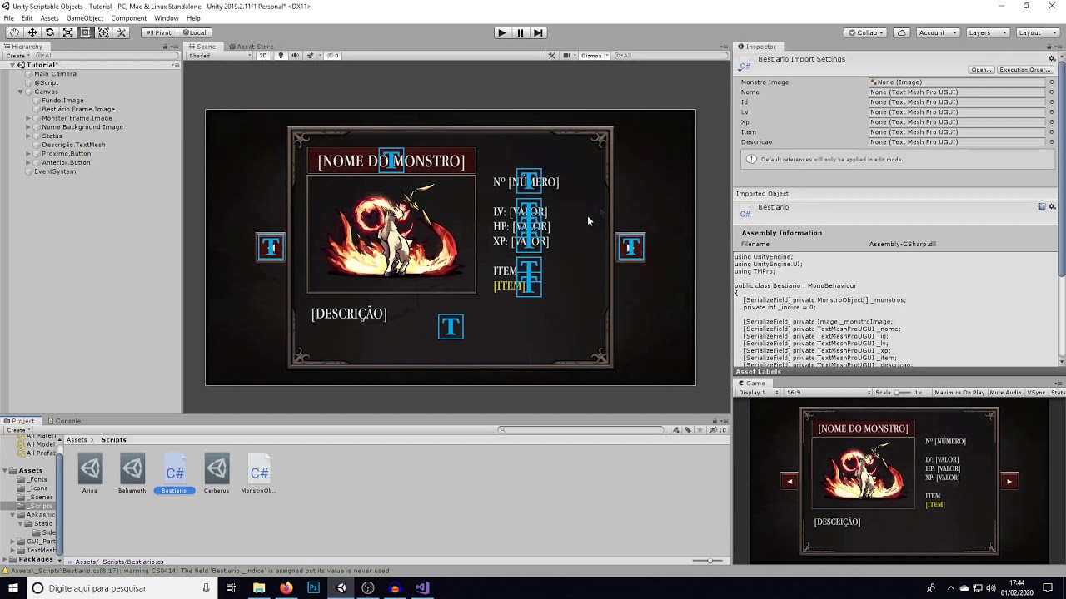Viewport: 1066px width, 599px height.
Task: Click the Pause button
Action: 521,32
